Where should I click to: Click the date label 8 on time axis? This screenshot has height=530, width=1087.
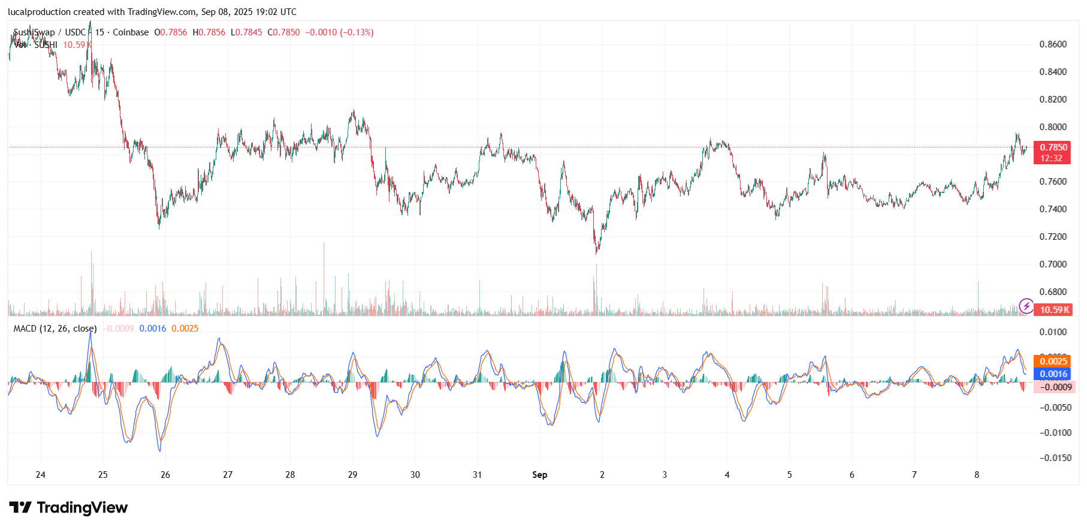click(x=977, y=475)
